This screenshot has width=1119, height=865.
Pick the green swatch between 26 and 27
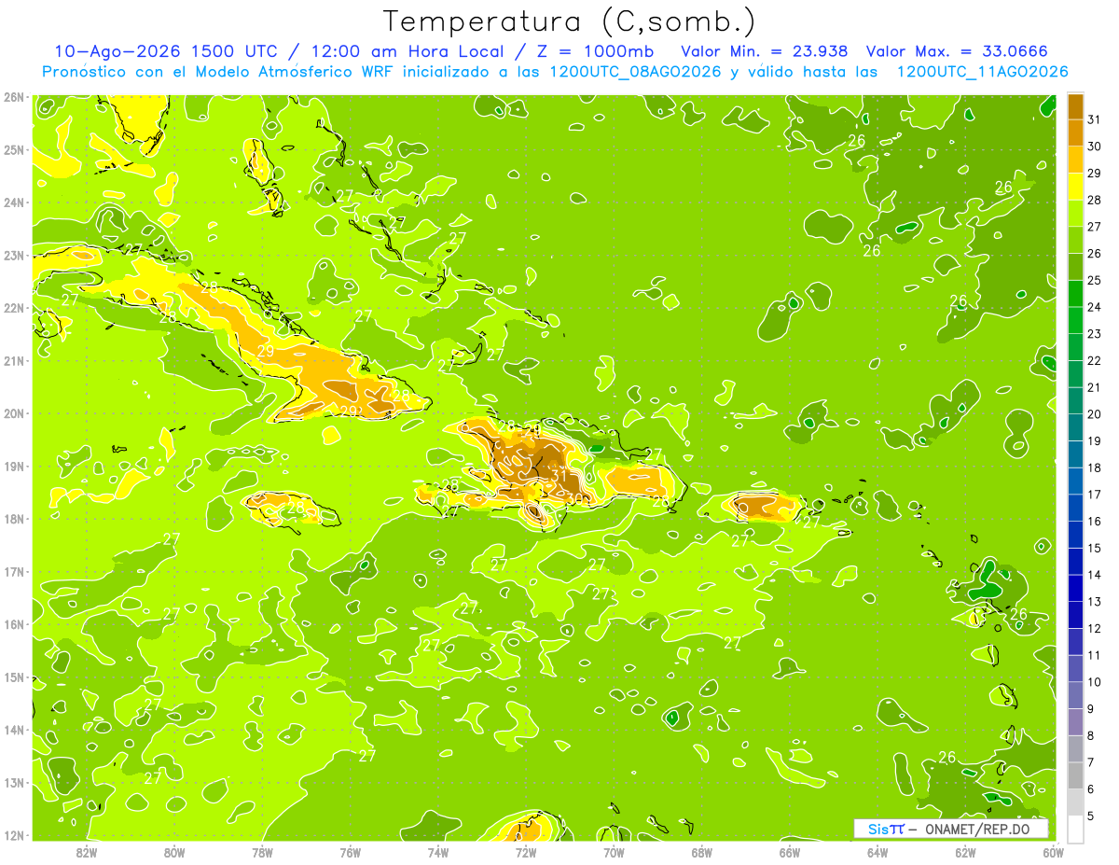click(x=1075, y=240)
